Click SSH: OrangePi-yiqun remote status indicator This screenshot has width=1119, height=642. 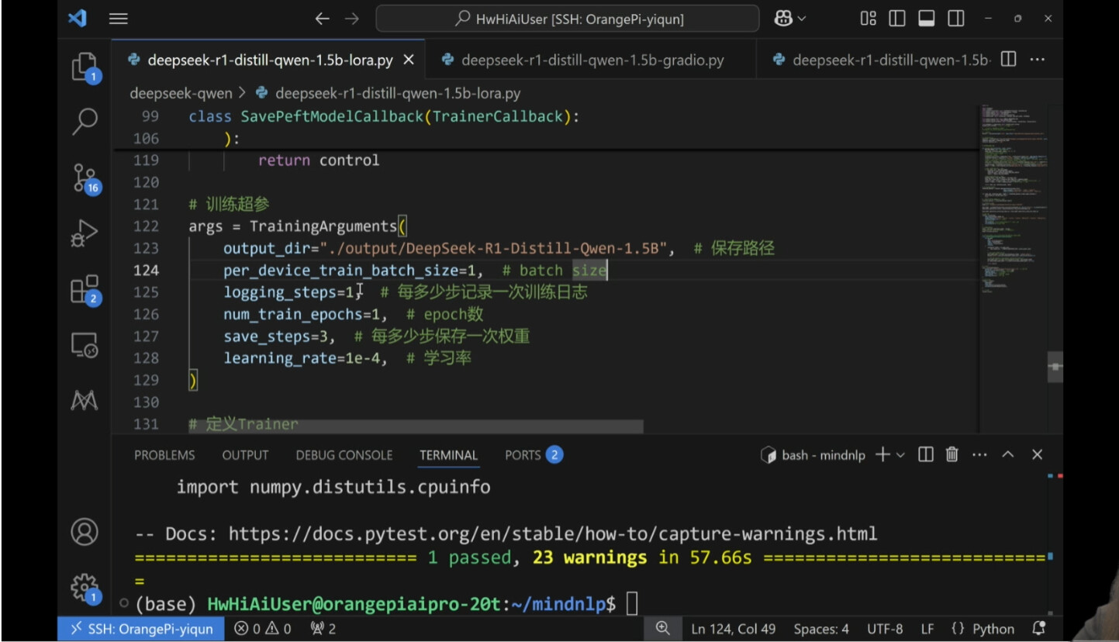[x=141, y=629]
